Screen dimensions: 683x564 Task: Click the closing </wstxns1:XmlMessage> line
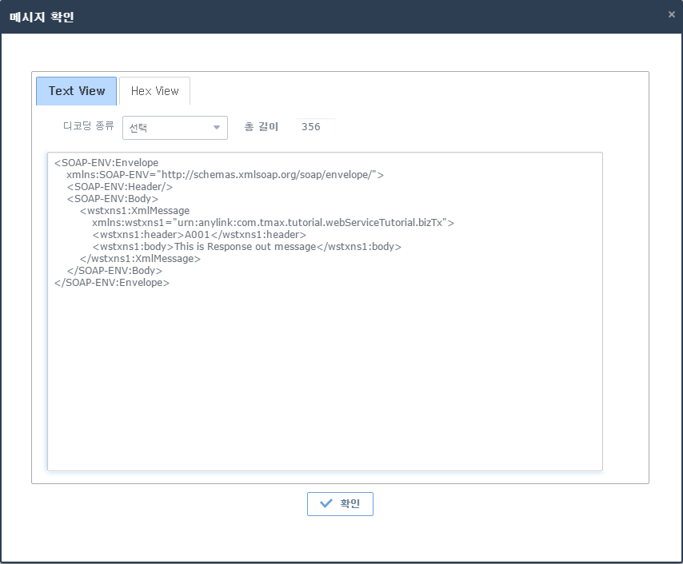point(140,259)
